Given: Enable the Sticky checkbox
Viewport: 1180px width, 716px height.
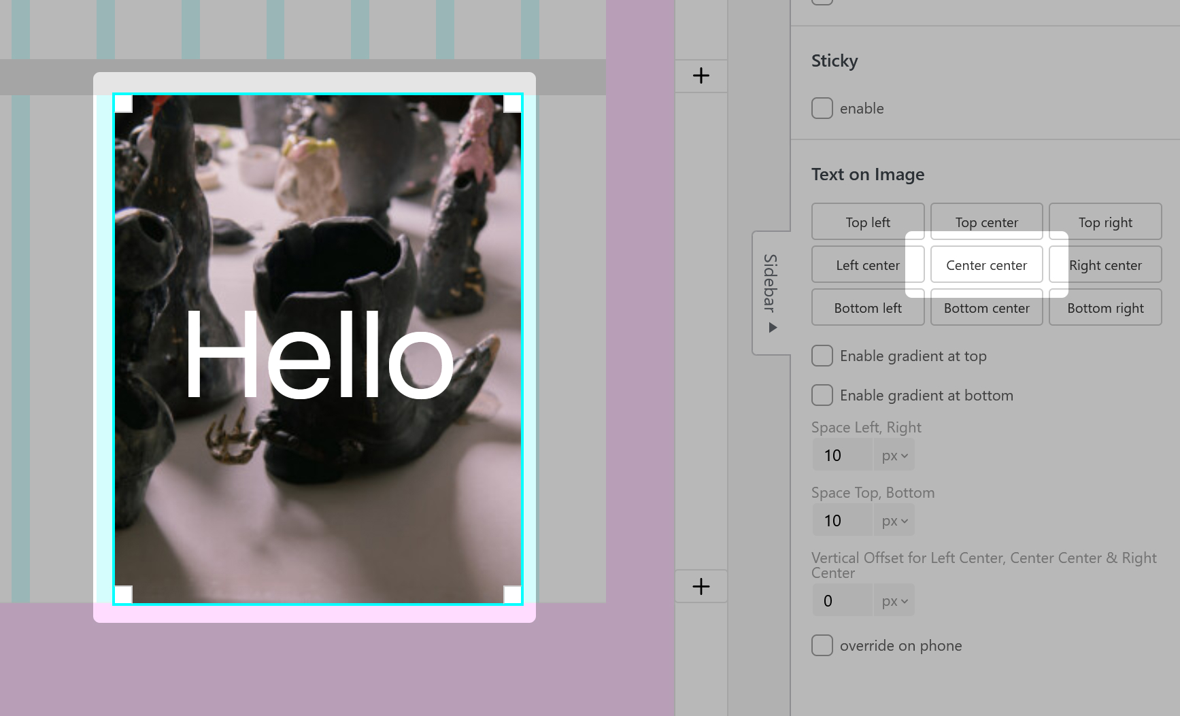Looking at the screenshot, I should (x=822, y=108).
